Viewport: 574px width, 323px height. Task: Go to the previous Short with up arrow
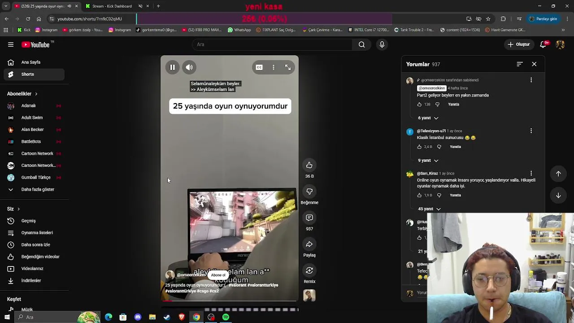coord(558,174)
